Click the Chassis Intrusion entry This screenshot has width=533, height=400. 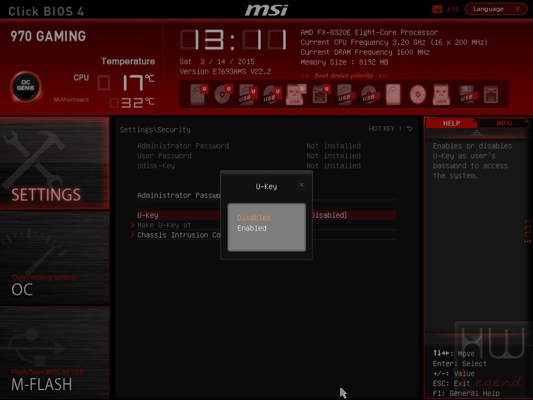tap(179, 235)
